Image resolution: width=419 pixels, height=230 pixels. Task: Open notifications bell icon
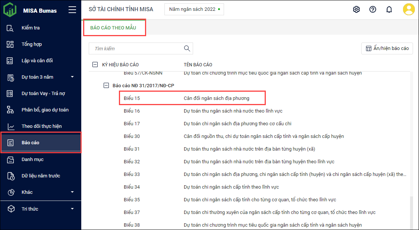[x=389, y=9]
